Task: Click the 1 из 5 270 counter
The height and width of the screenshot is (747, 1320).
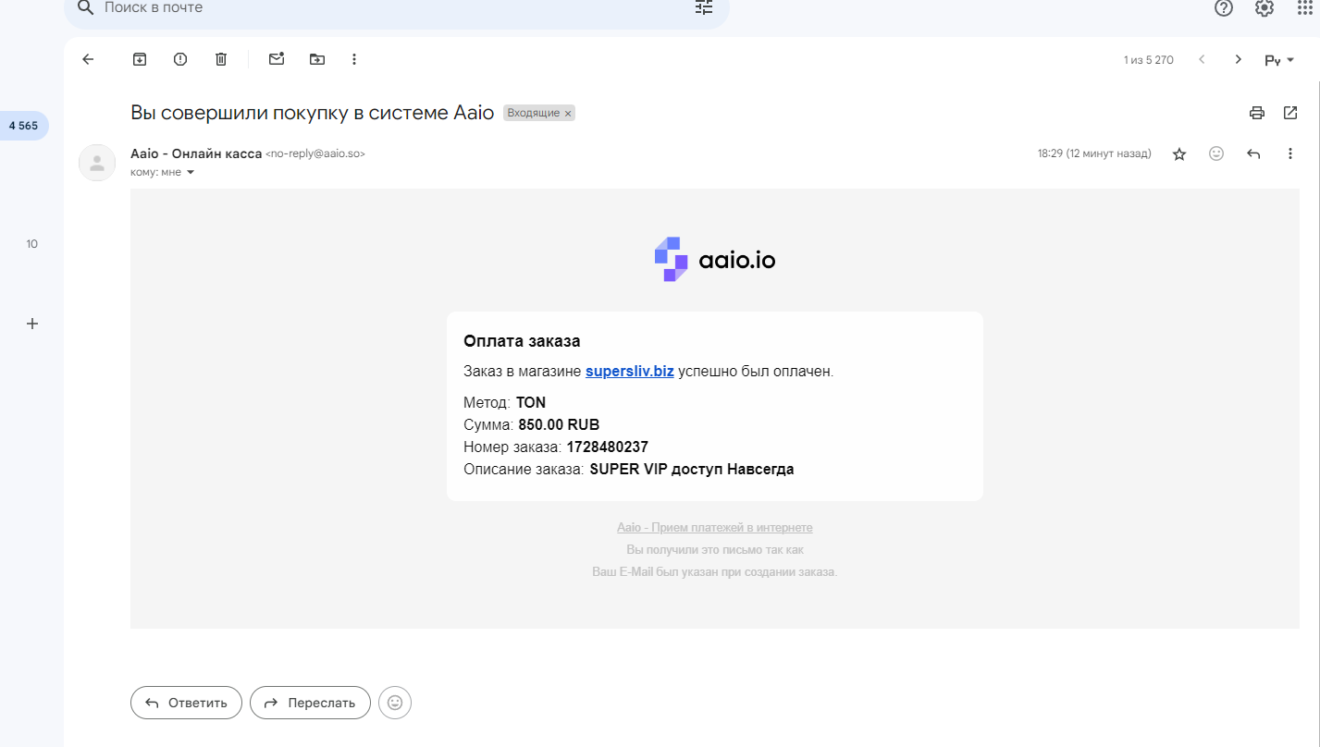Action: [1149, 60]
